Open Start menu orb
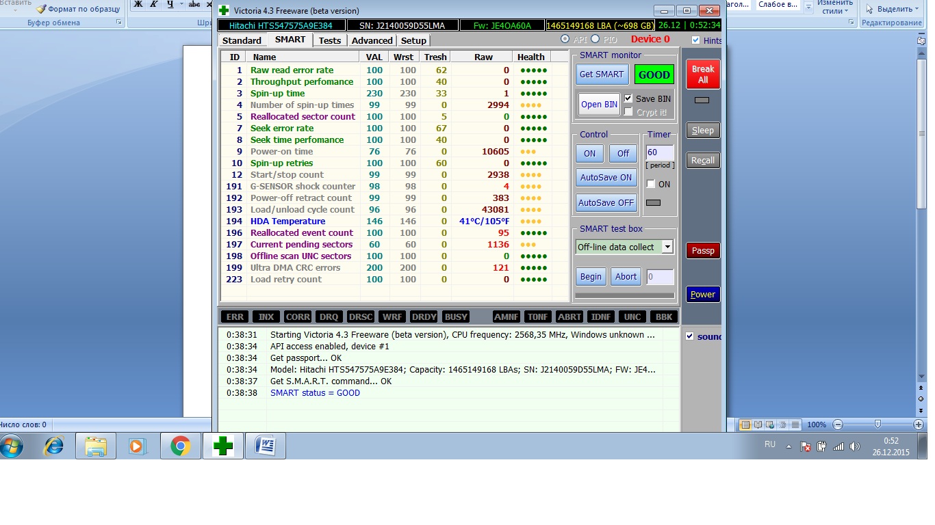935x525 pixels. (12, 446)
